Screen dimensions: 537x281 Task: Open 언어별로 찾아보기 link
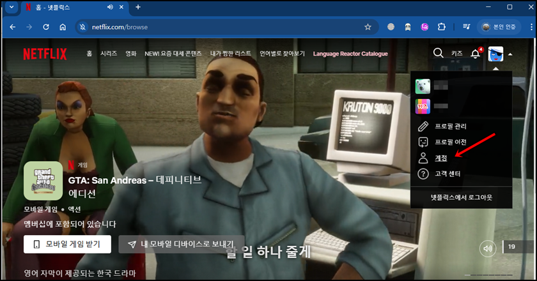coord(282,54)
